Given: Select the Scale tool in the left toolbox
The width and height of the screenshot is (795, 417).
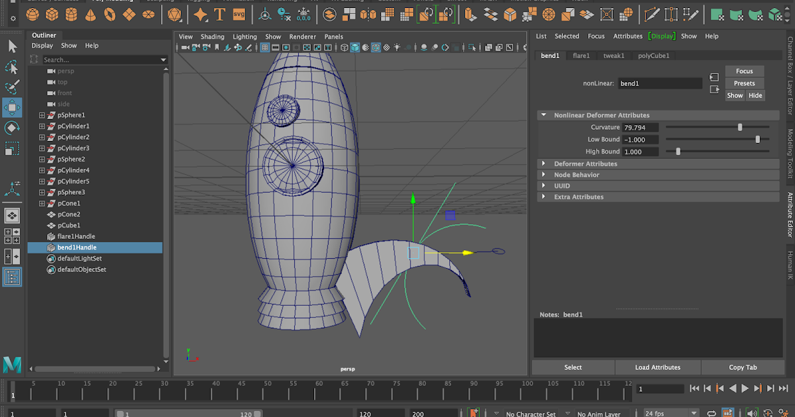Looking at the screenshot, I should tap(11, 149).
